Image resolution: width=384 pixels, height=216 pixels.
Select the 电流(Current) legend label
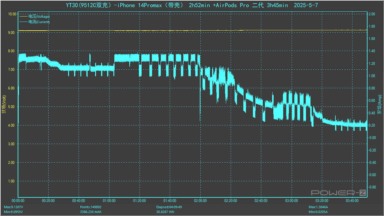(x=39, y=22)
